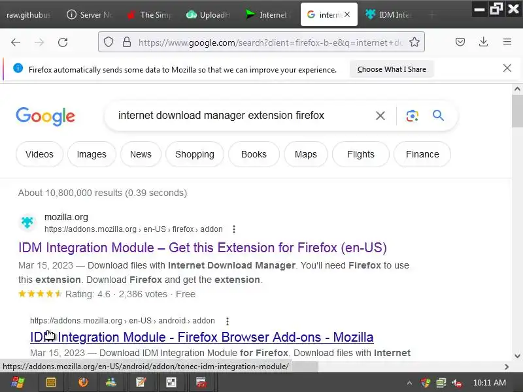
Task: Click the mozilla.org site favicon
Action: click(x=27, y=222)
